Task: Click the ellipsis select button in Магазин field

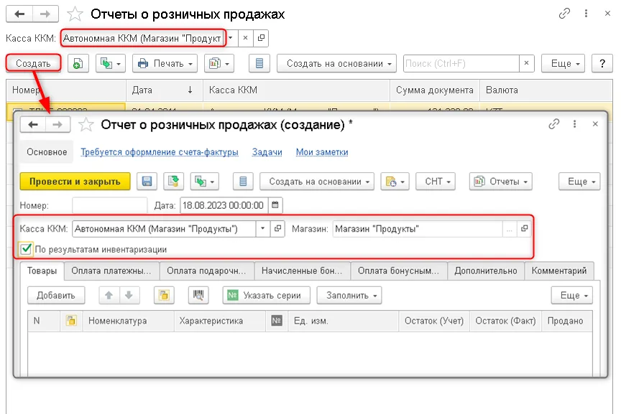Action: (510, 229)
